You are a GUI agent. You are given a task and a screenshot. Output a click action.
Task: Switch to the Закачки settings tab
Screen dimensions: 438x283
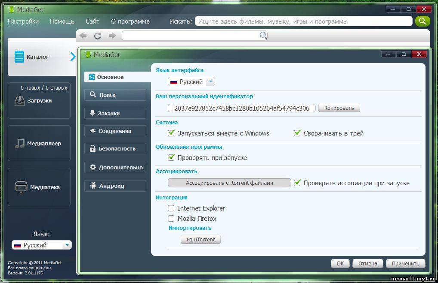[x=115, y=113]
